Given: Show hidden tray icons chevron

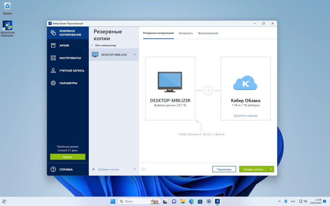Looking at the screenshot, I should click(280, 201).
